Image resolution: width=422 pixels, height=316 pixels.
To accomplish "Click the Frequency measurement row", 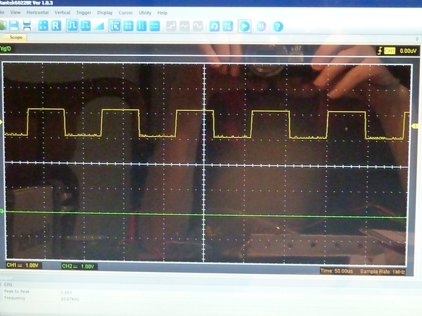I will tap(43, 298).
